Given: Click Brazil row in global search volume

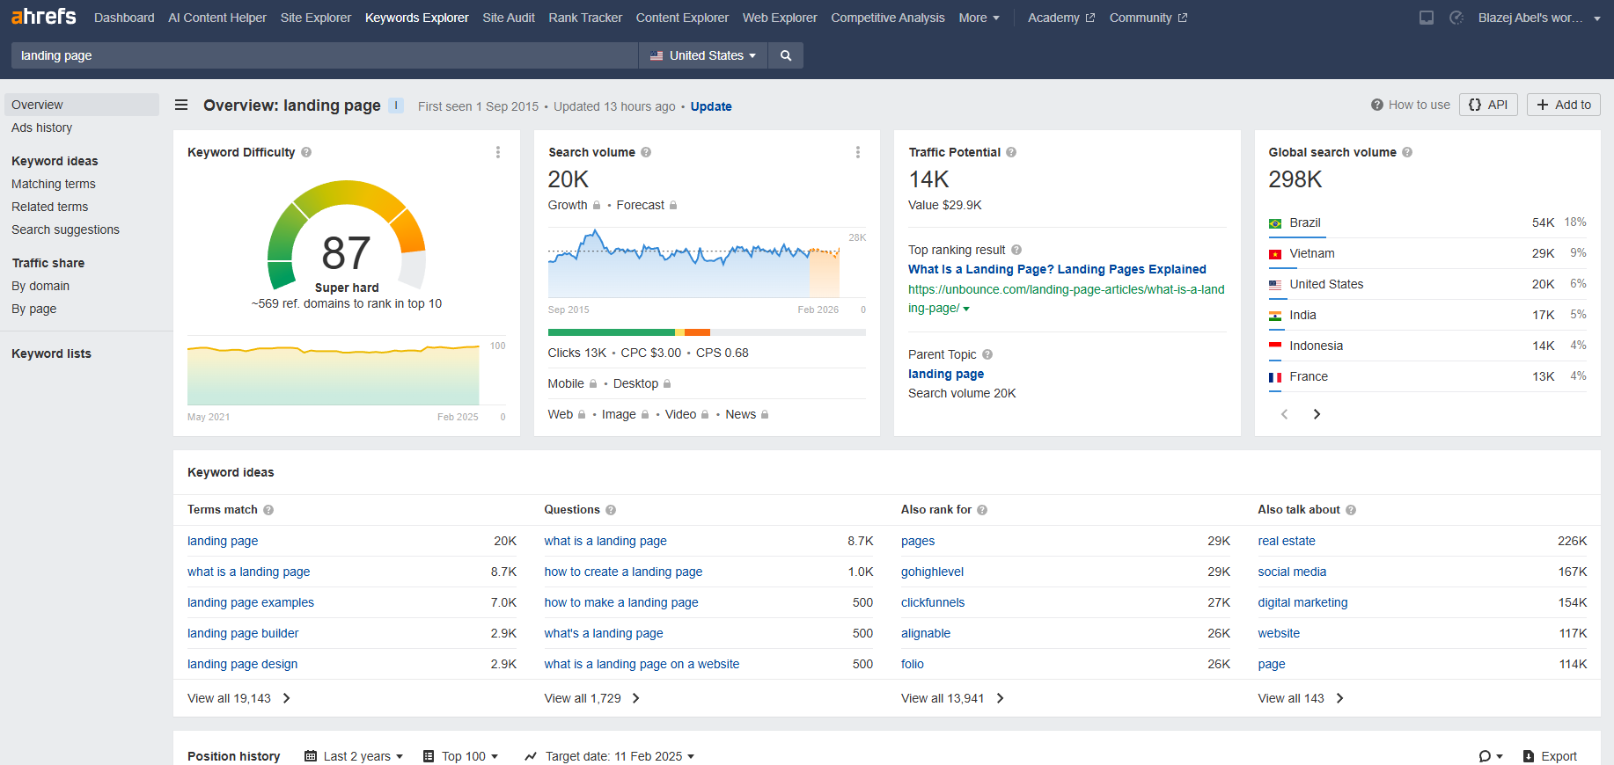Looking at the screenshot, I should [x=1427, y=222].
